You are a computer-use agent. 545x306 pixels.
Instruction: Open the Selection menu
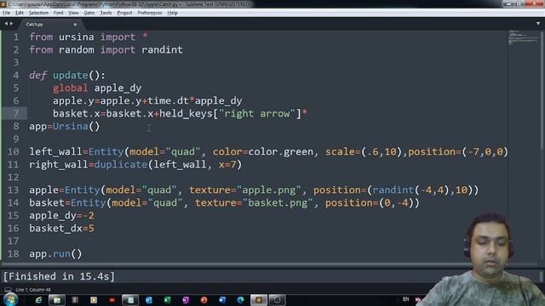tap(38, 13)
